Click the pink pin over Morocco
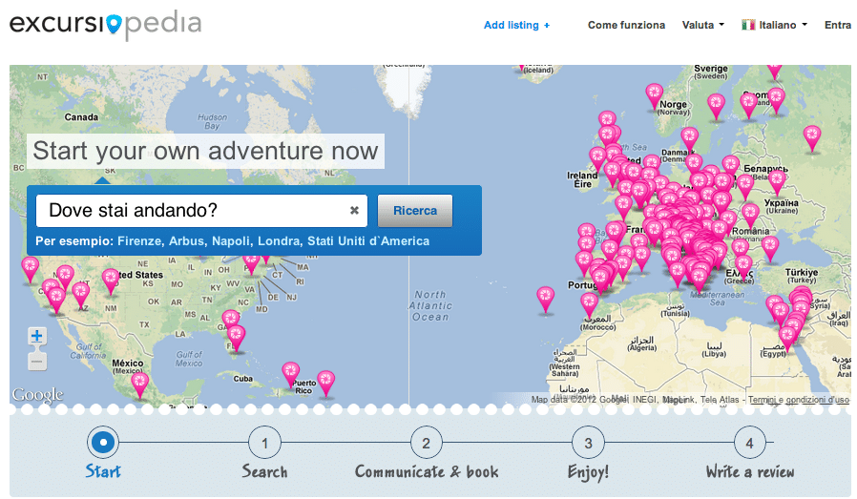The image size is (857, 499). (589, 303)
